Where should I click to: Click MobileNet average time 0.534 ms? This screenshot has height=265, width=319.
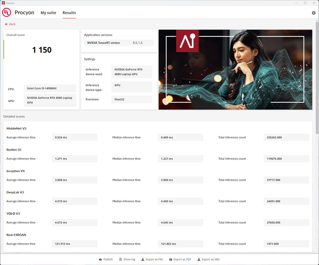tap(74, 137)
